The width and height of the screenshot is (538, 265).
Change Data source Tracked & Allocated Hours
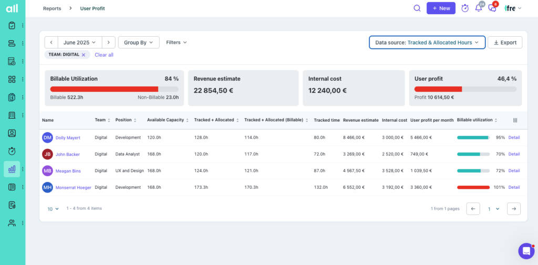tap(427, 43)
